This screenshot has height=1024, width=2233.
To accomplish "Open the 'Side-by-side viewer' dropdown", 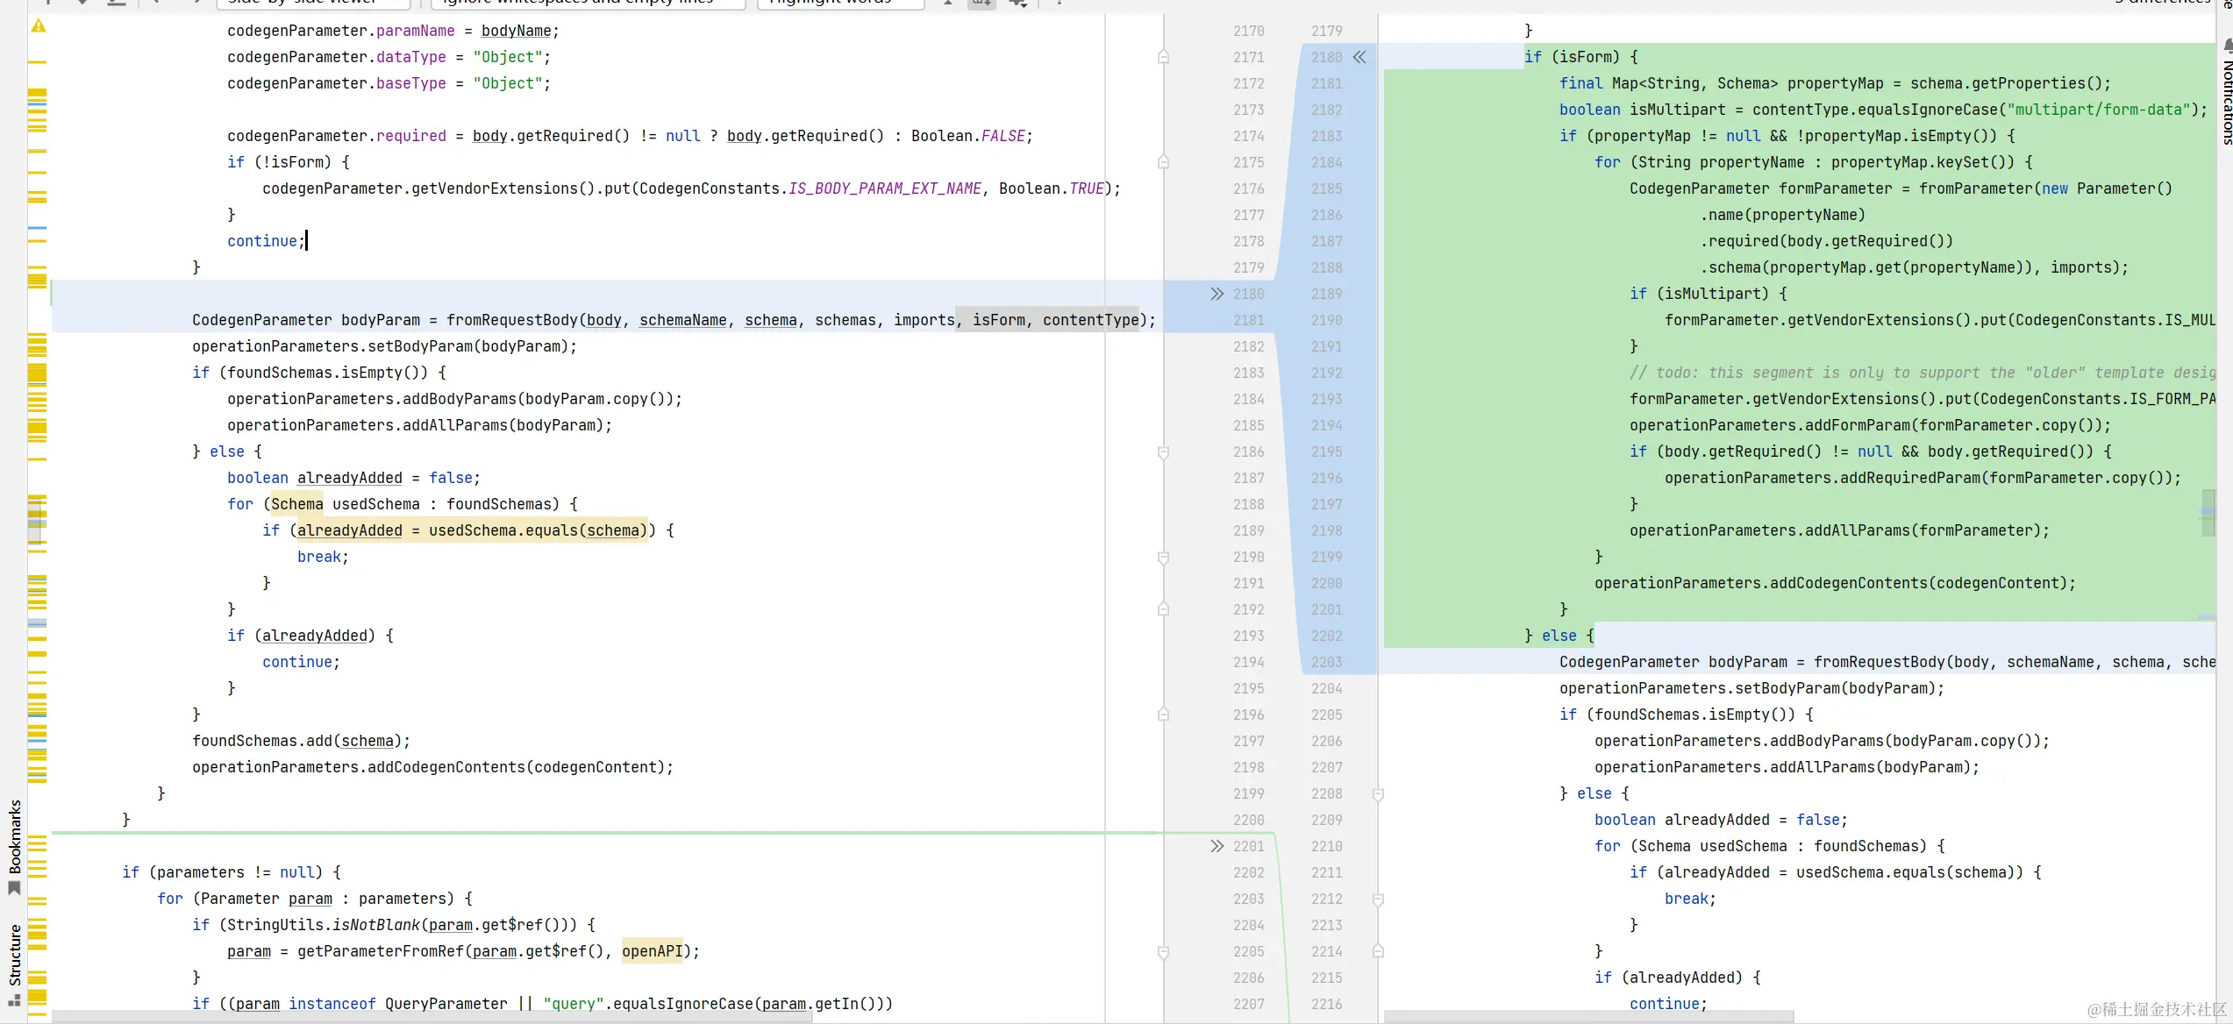I will point(313,3).
